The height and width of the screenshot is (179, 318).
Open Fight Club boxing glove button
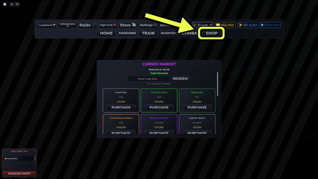108,25
